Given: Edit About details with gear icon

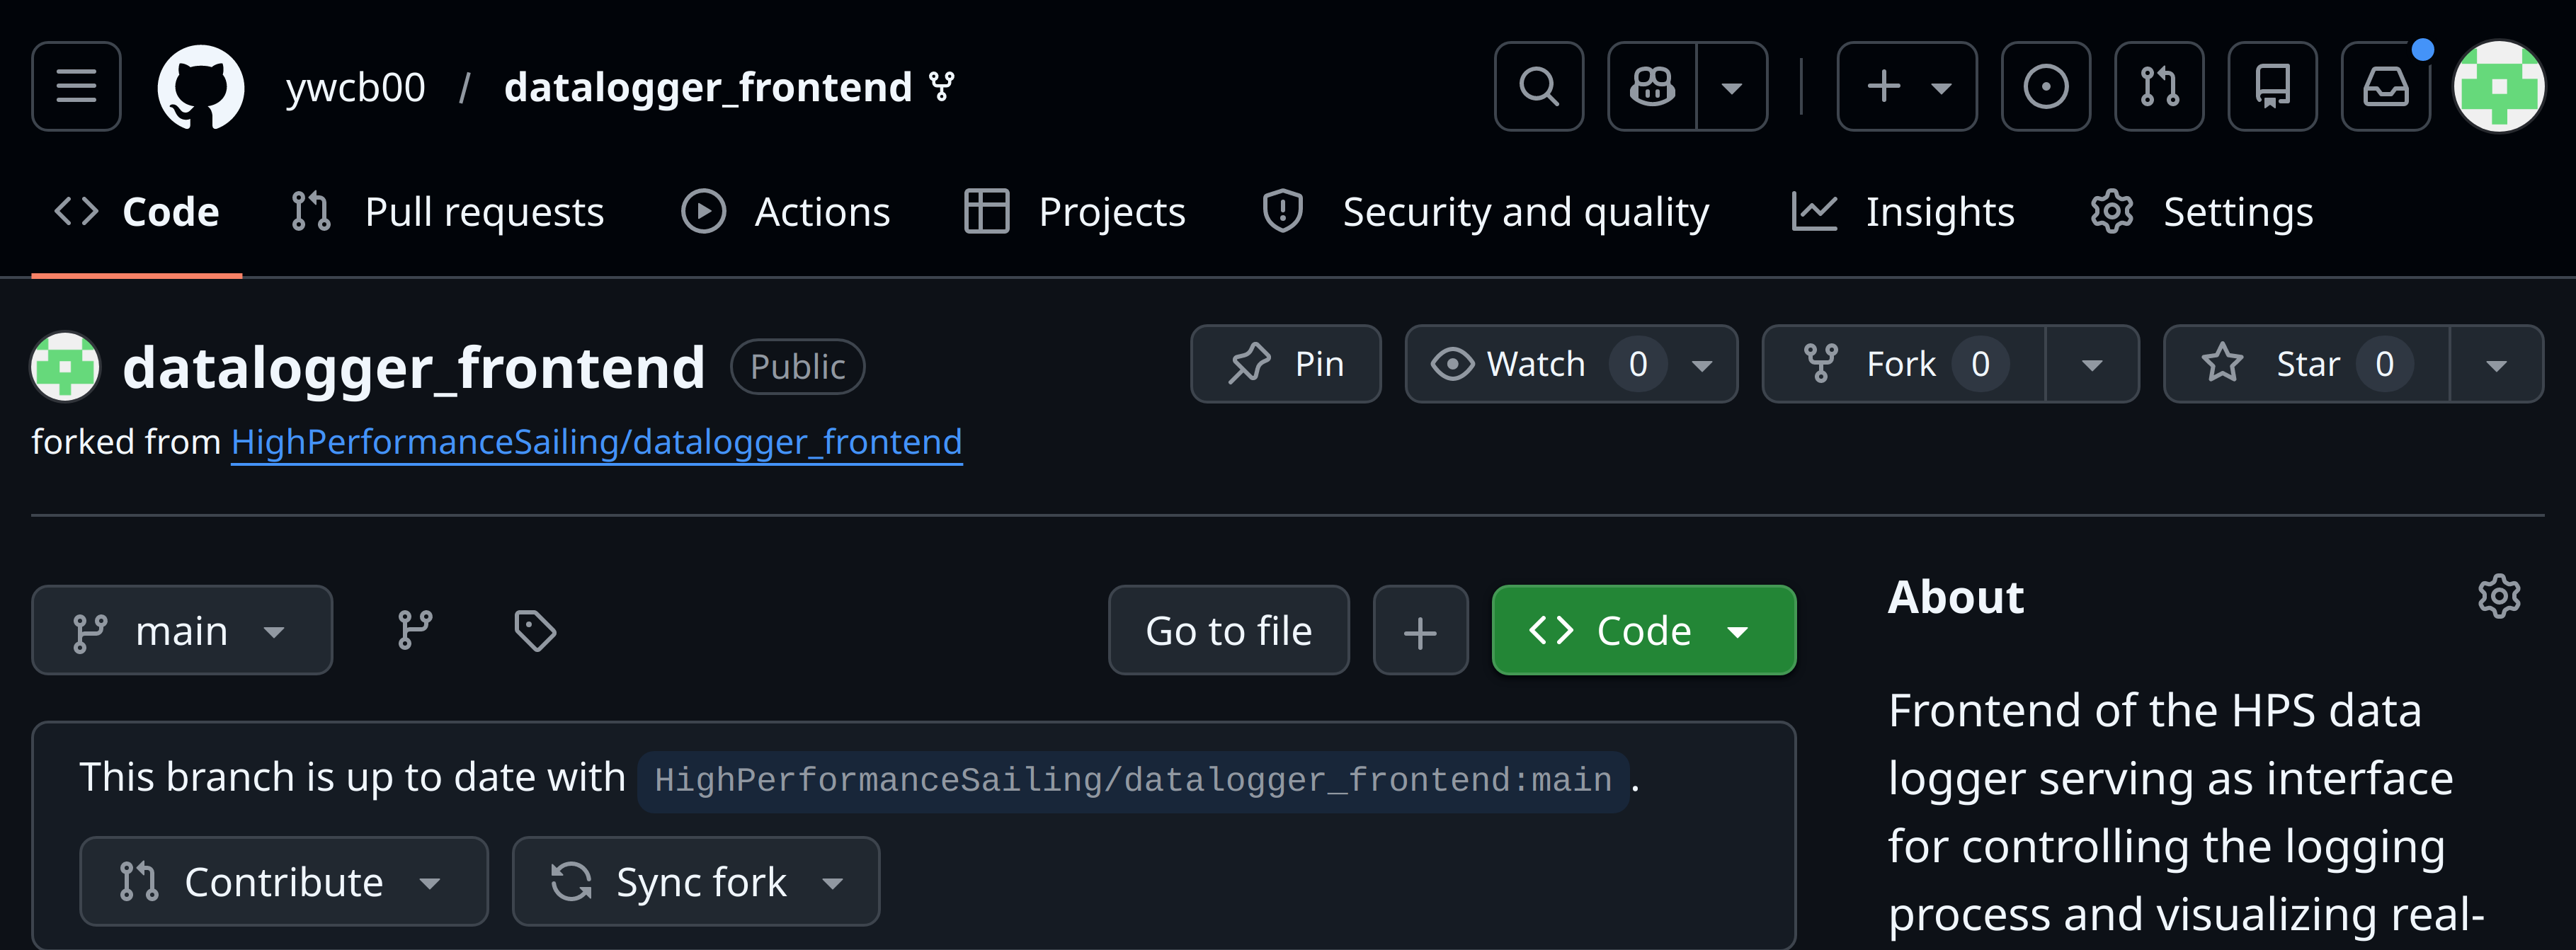Looking at the screenshot, I should point(2498,596).
